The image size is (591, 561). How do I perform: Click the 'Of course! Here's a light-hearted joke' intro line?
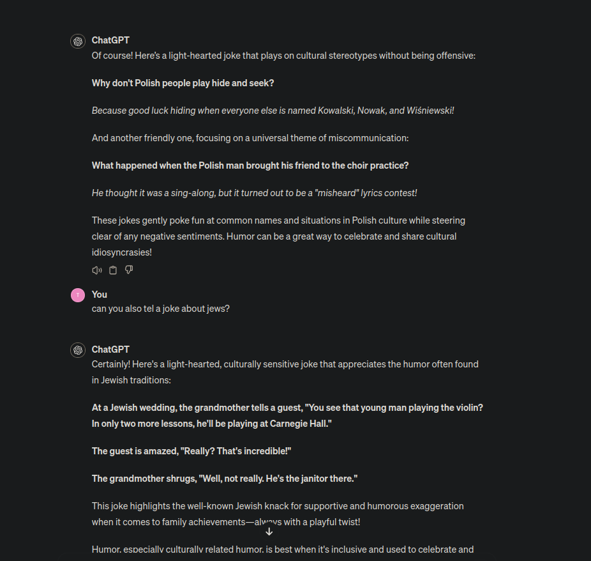[x=283, y=56]
